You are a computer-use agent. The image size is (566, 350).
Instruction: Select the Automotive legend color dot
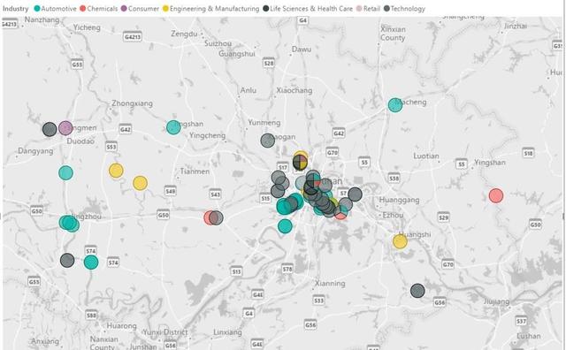[37, 9]
